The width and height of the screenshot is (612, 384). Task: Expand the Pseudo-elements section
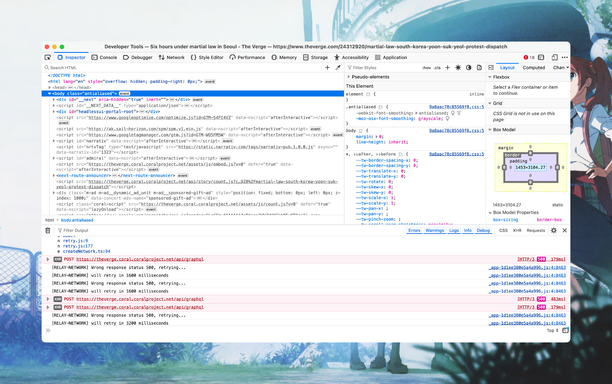pos(349,77)
